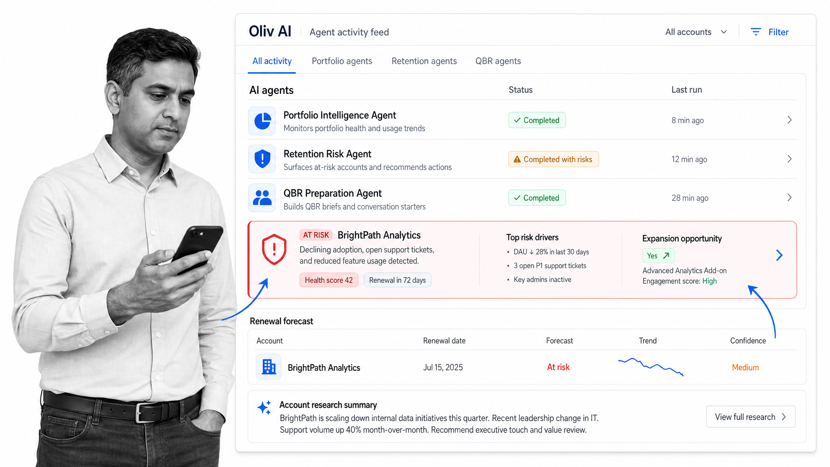Click the Retention Risk Agent shield icon
The width and height of the screenshot is (830, 467).
[x=262, y=159]
